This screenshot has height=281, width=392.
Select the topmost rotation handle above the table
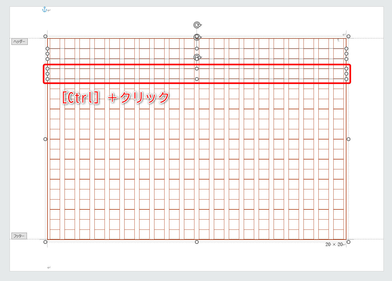[x=197, y=24]
